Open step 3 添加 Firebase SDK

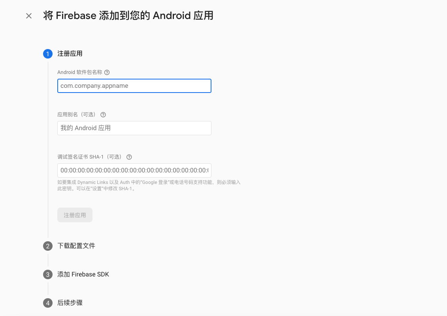click(83, 274)
